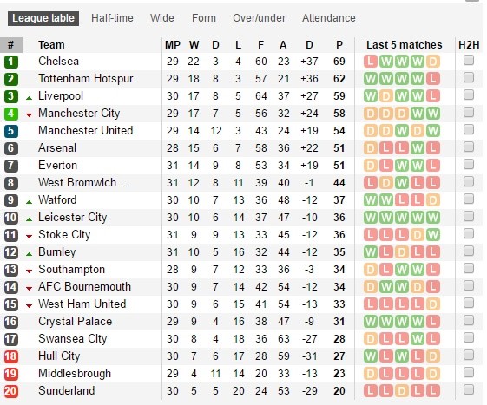Open the Form tab
The height and width of the screenshot is (405, 487).
[x=204, y=18]
